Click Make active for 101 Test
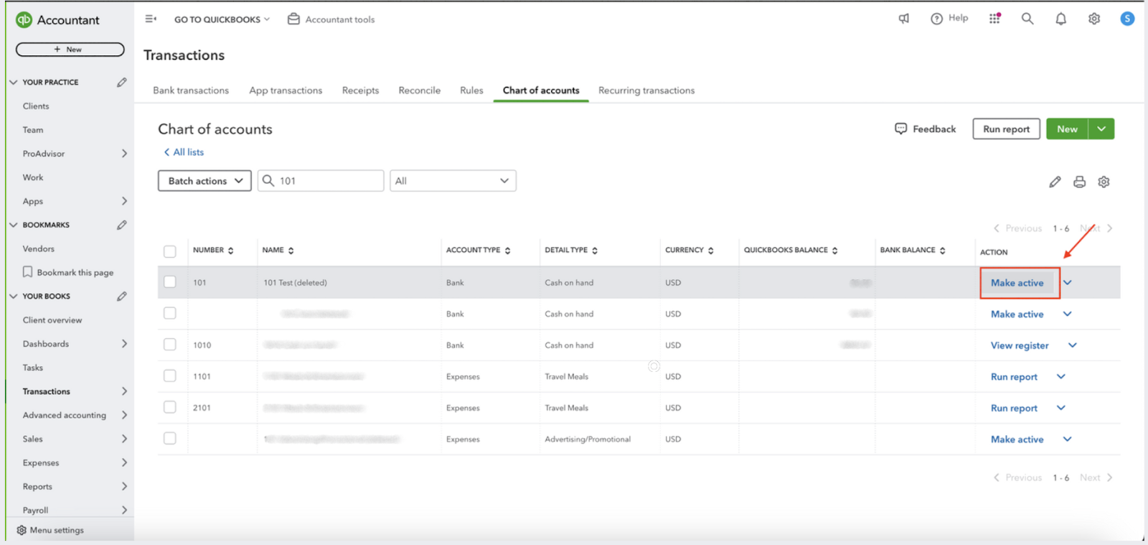 coord(1017,283)
